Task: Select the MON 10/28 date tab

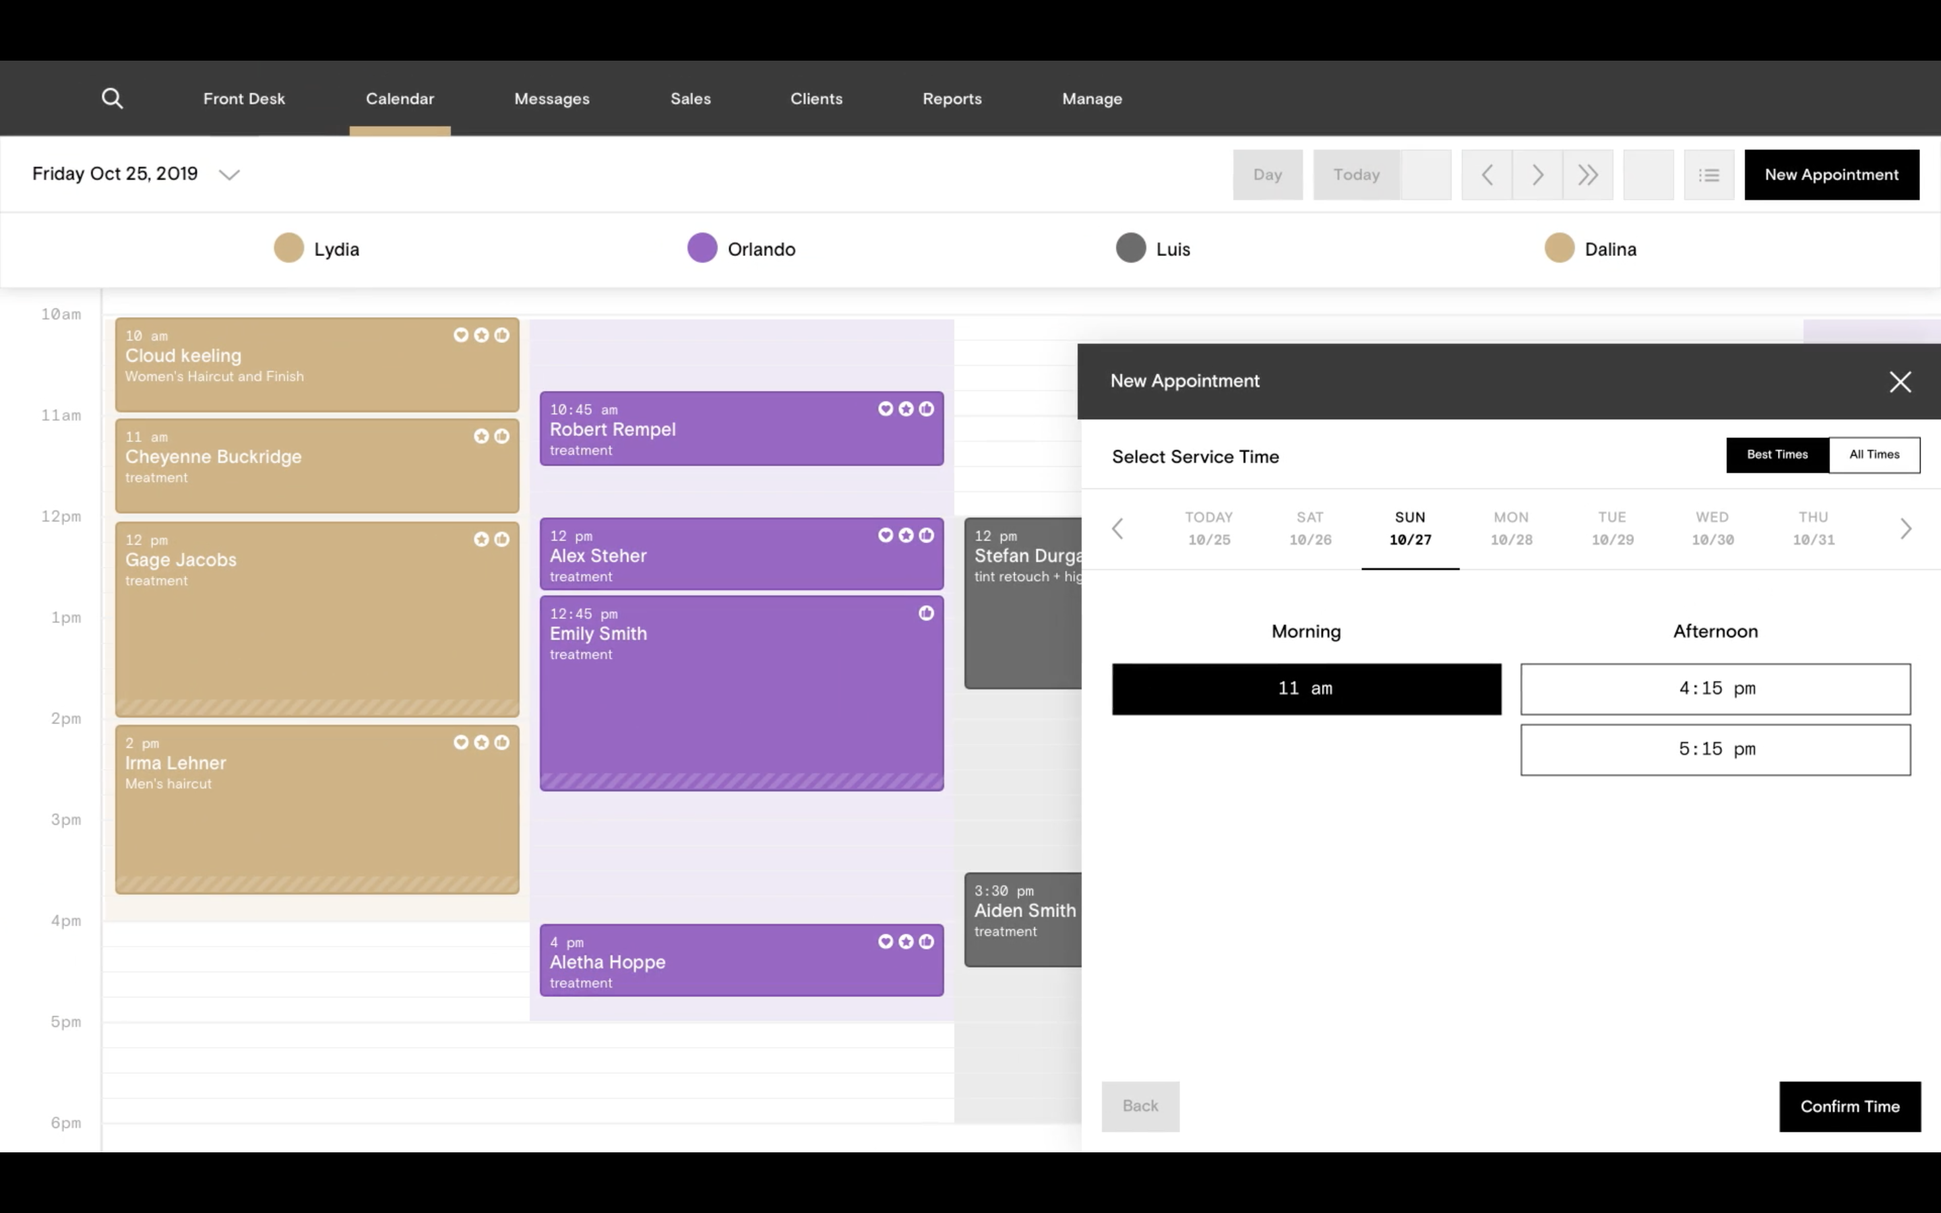Action: 1510,529
